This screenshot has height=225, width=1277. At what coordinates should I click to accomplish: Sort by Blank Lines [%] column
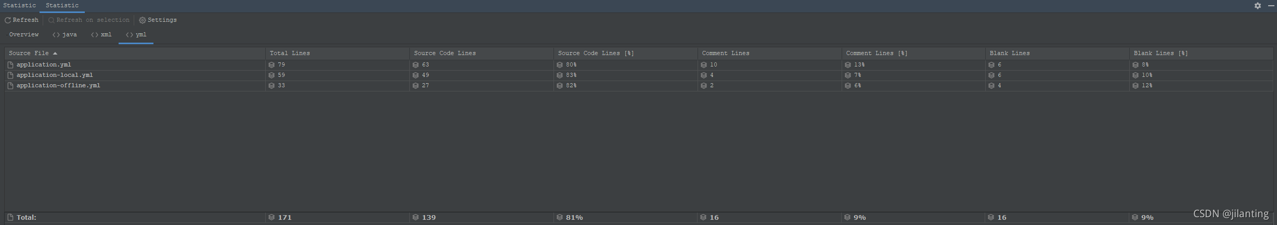tap(1160, 54)
